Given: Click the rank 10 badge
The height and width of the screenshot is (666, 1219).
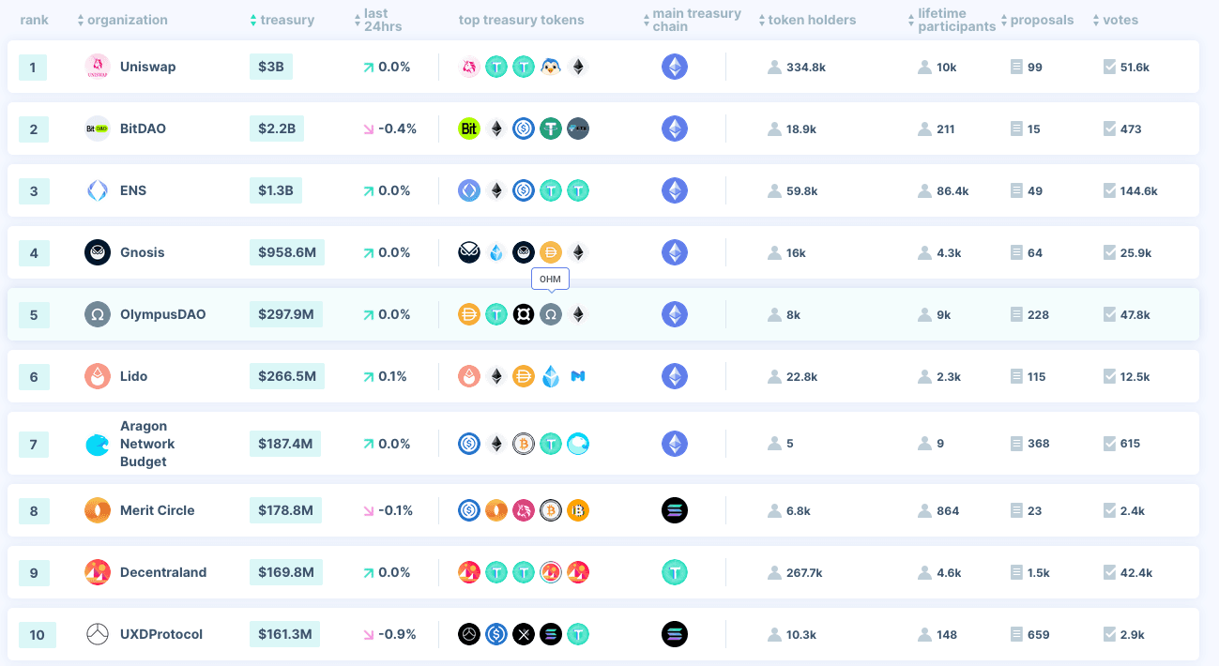Looking at the screenshot, I should (38, 634).
